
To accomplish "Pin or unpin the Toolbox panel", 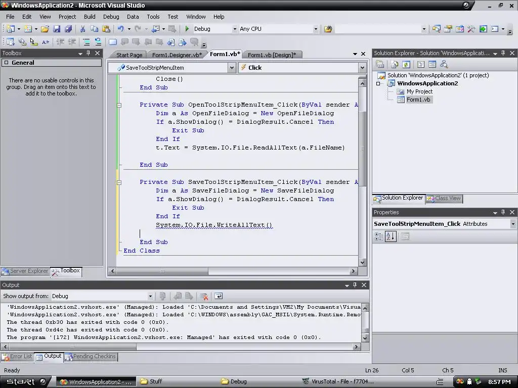I will point(89,53).
